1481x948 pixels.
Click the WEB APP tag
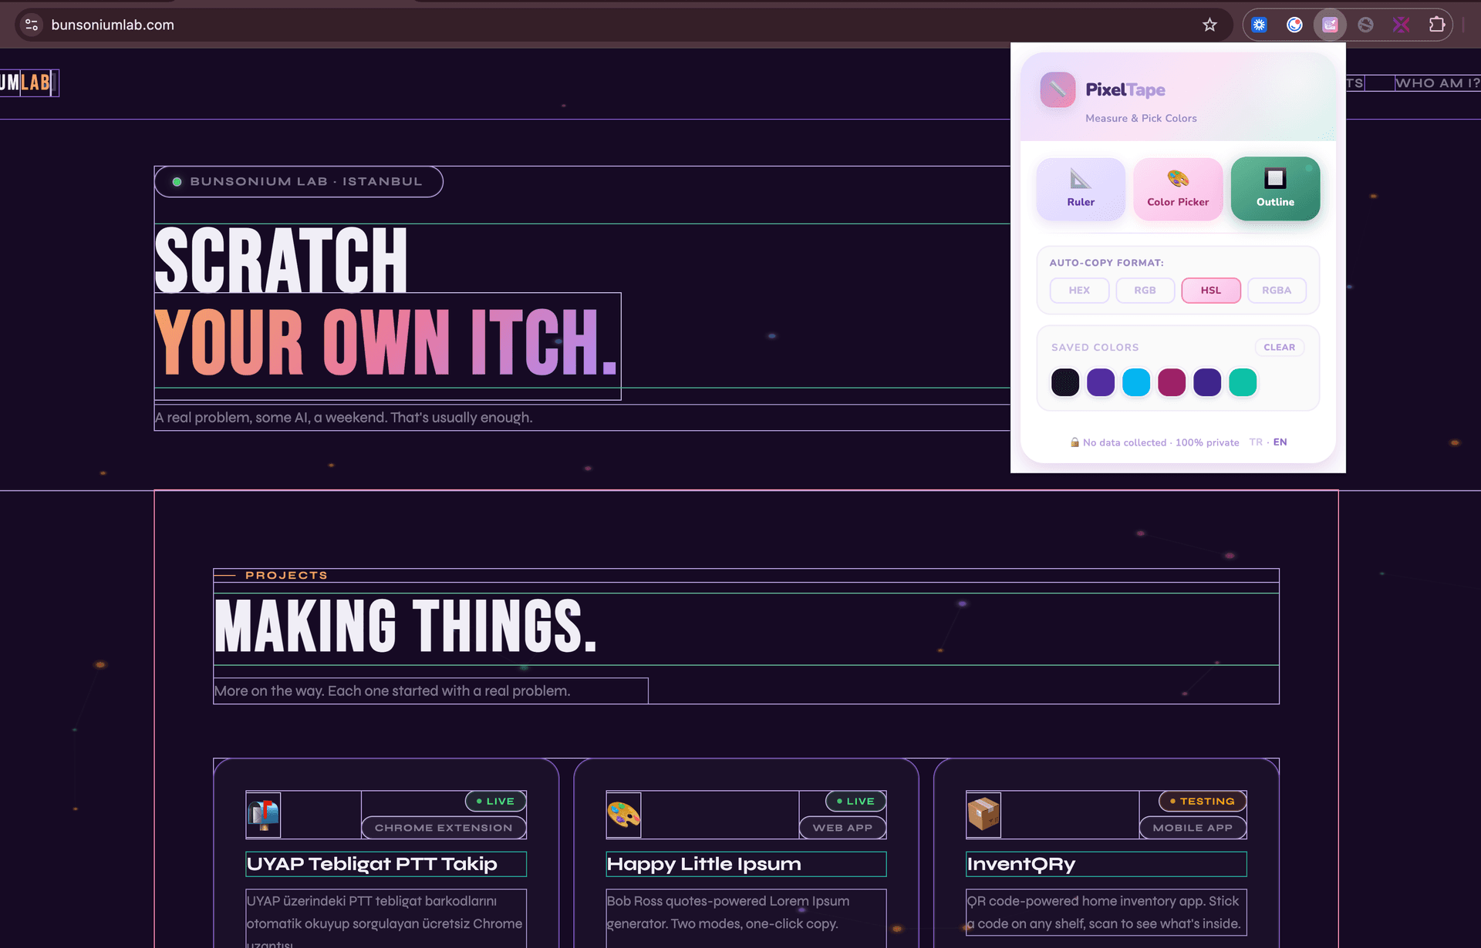842,828
